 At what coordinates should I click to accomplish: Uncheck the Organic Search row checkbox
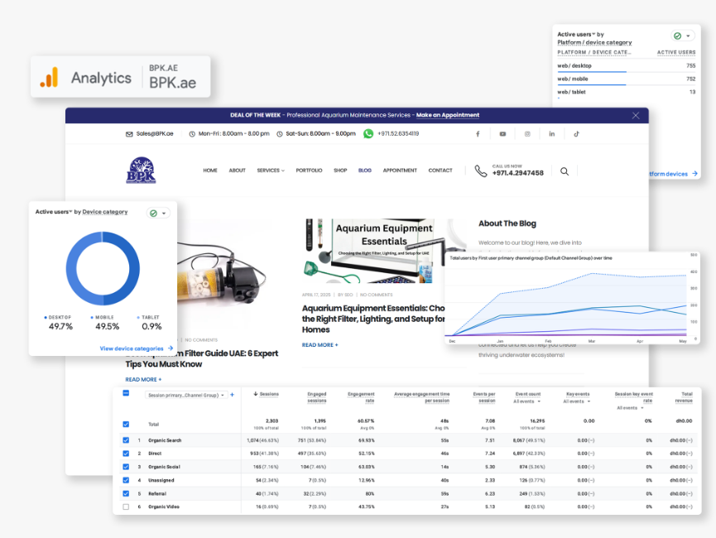126,440
